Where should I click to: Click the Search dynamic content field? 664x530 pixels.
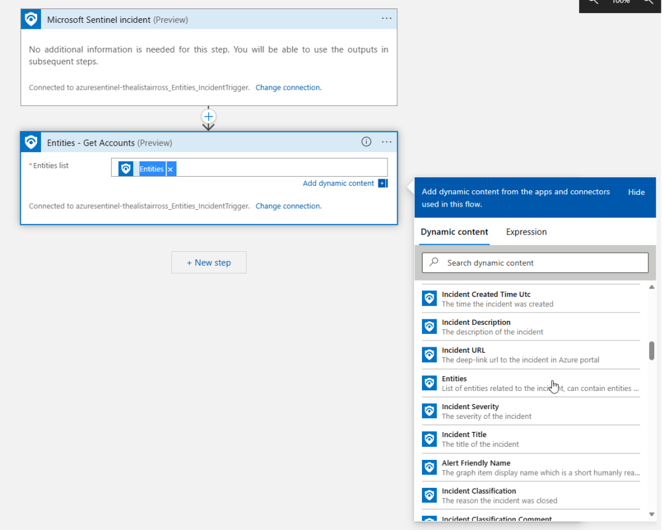(542, 263)
